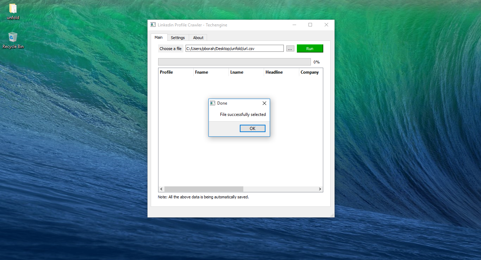Click the horizontal scrollbar's left arrow

(161, 189)
